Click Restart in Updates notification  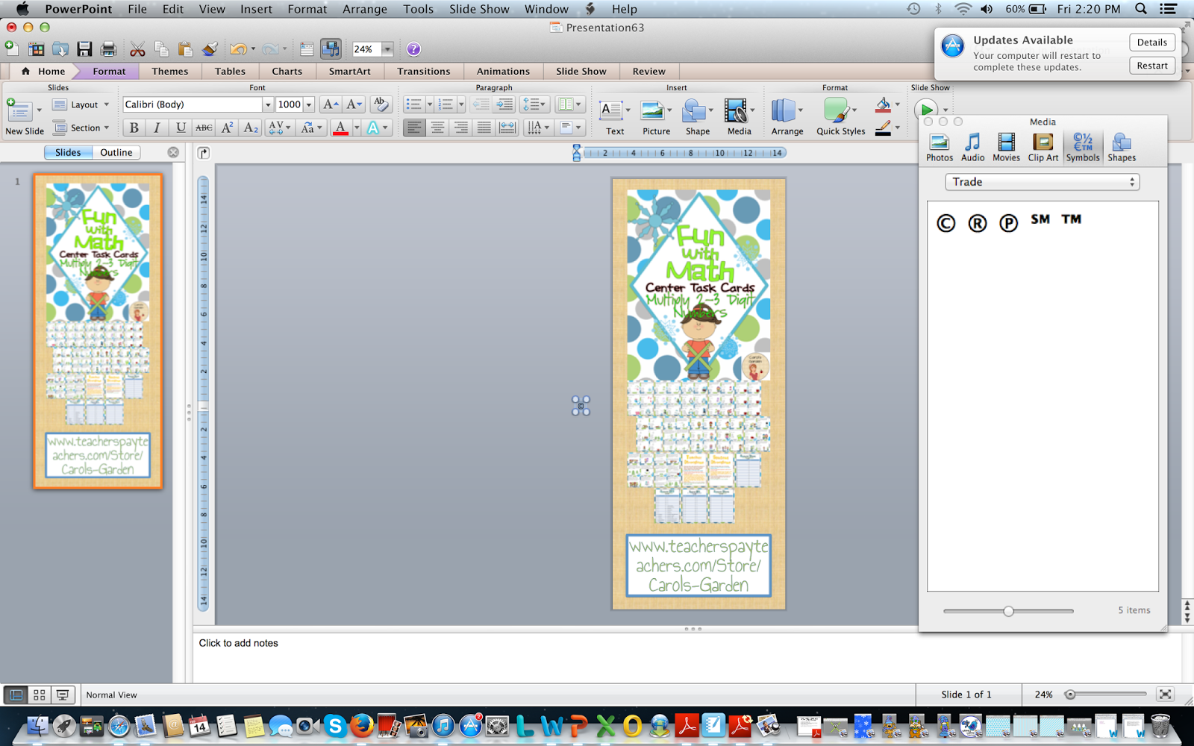pyautogui.click(x=1152, y=66)
